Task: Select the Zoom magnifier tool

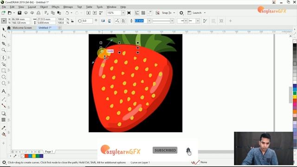Action: coord(3,50)
